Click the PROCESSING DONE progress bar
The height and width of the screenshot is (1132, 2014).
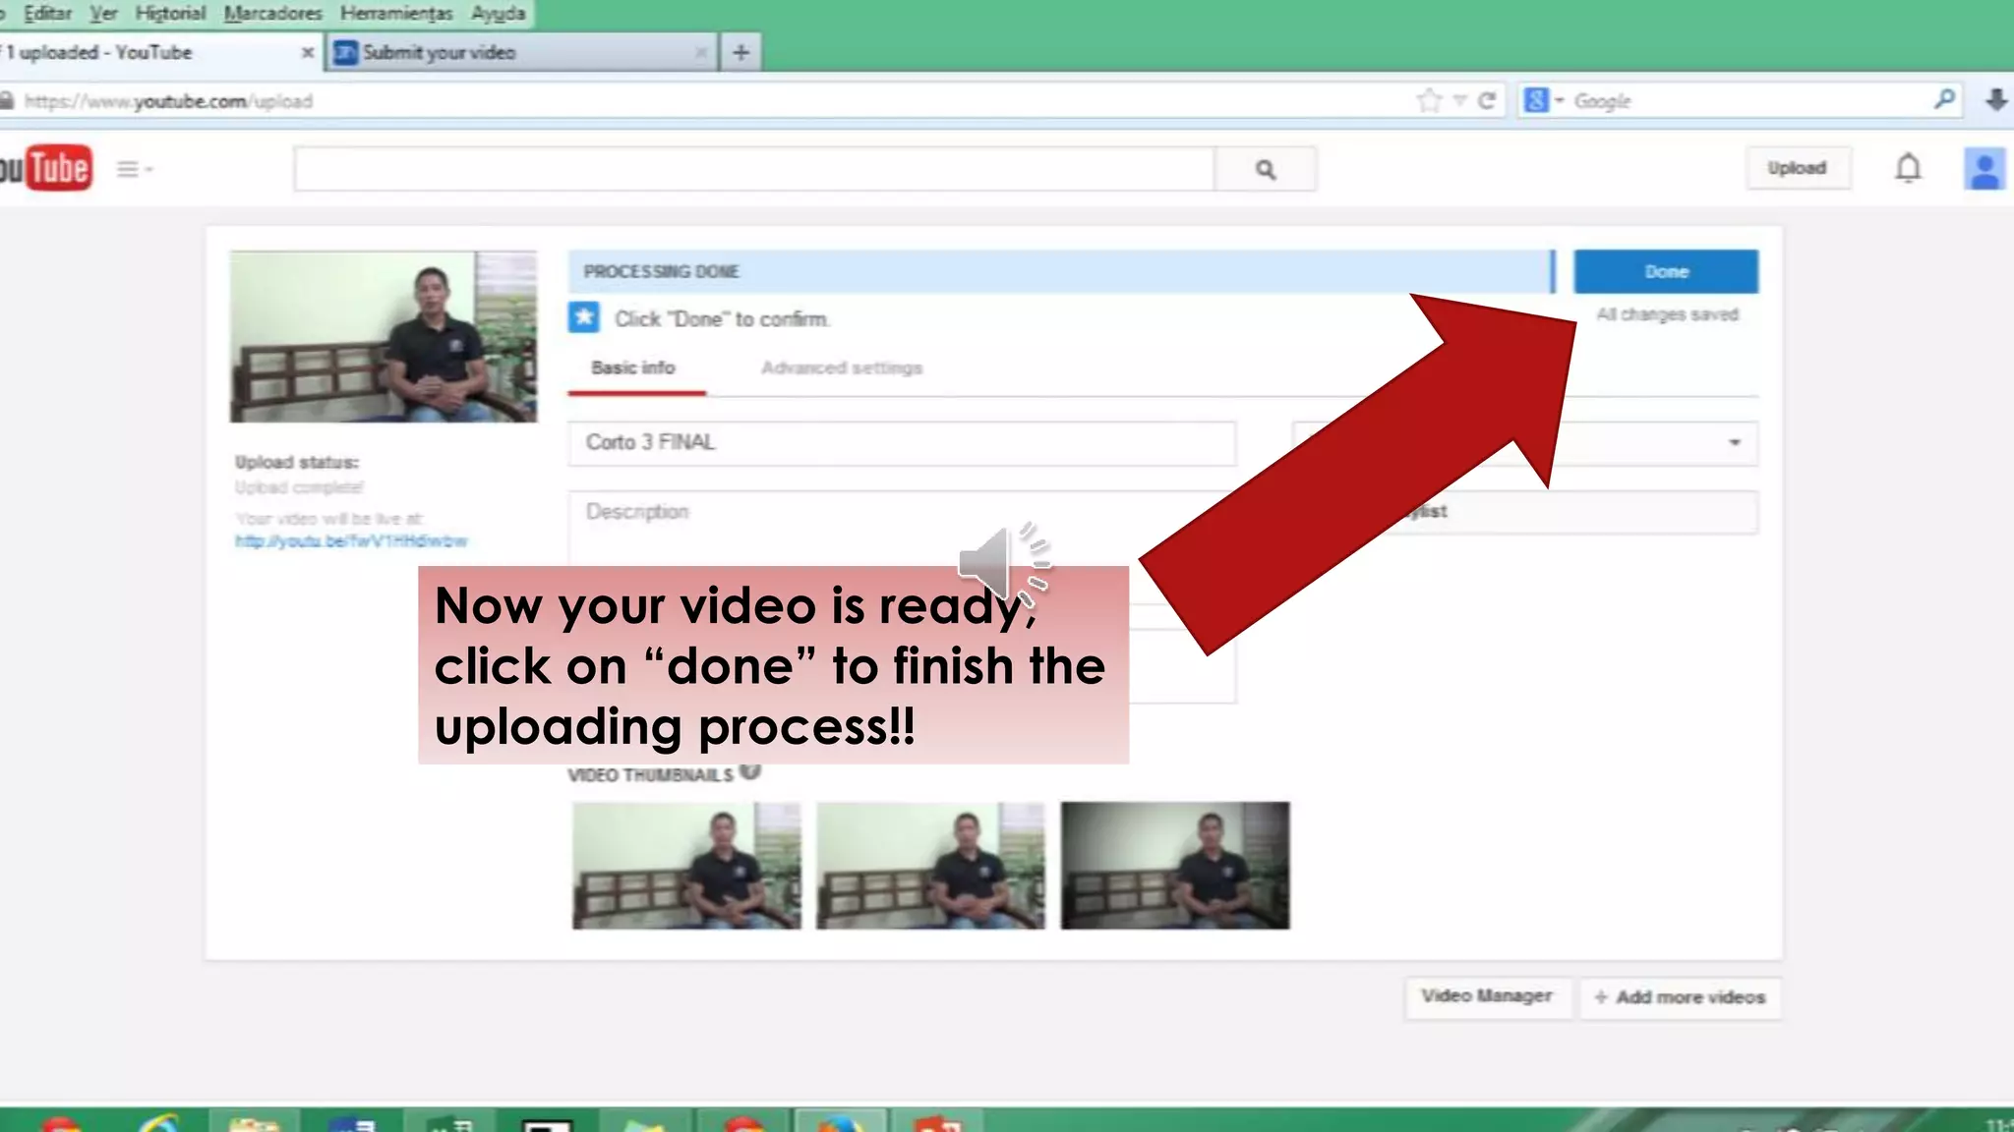(1061, 271)
